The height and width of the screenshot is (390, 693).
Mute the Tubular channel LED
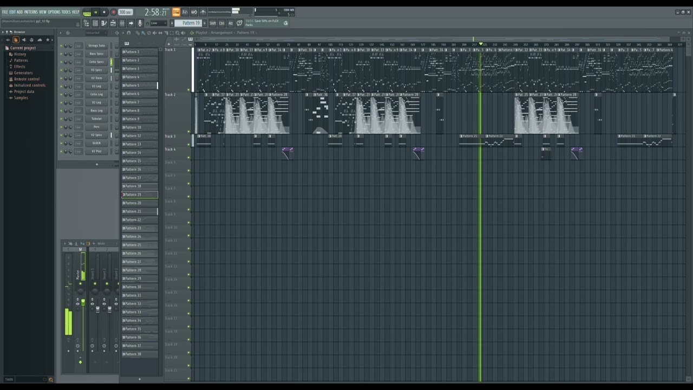pyautogui.click(x=61, y=119)
